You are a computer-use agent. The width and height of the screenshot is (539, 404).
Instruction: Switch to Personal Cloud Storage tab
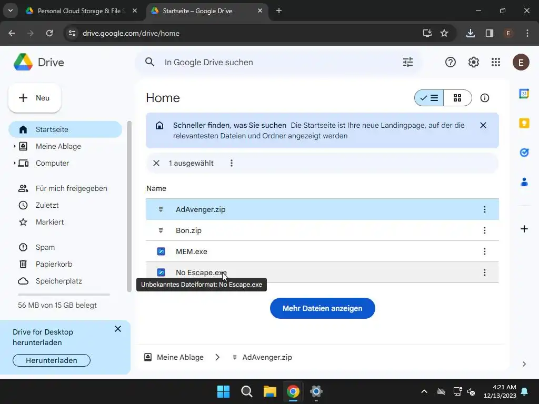click(x=82, y=11)
